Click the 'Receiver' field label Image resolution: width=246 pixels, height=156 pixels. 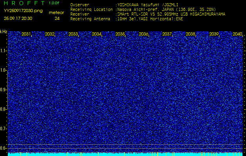80,14
